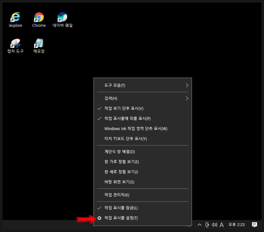Toggle 작업 표시줄 잠금(L)

(x=143, y=208)
